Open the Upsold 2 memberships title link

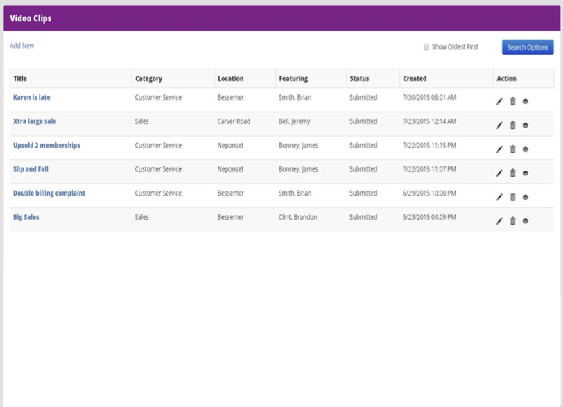46,146
